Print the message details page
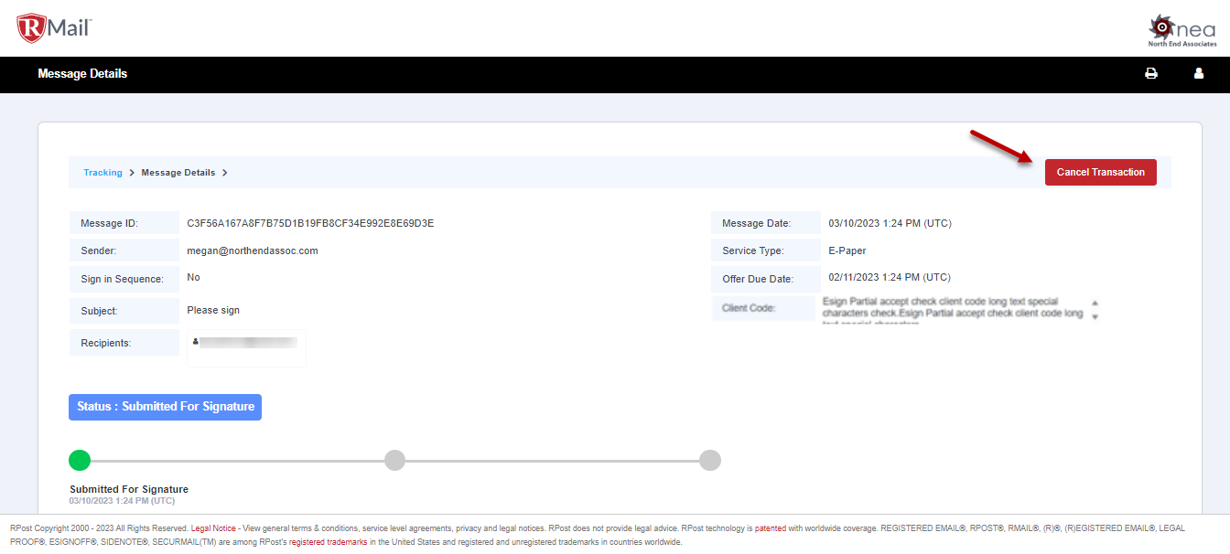 pos(1151,74)
